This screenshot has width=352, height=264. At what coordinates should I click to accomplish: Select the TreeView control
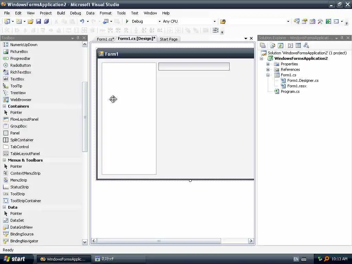pyautogui.click(x=18, y=93)
